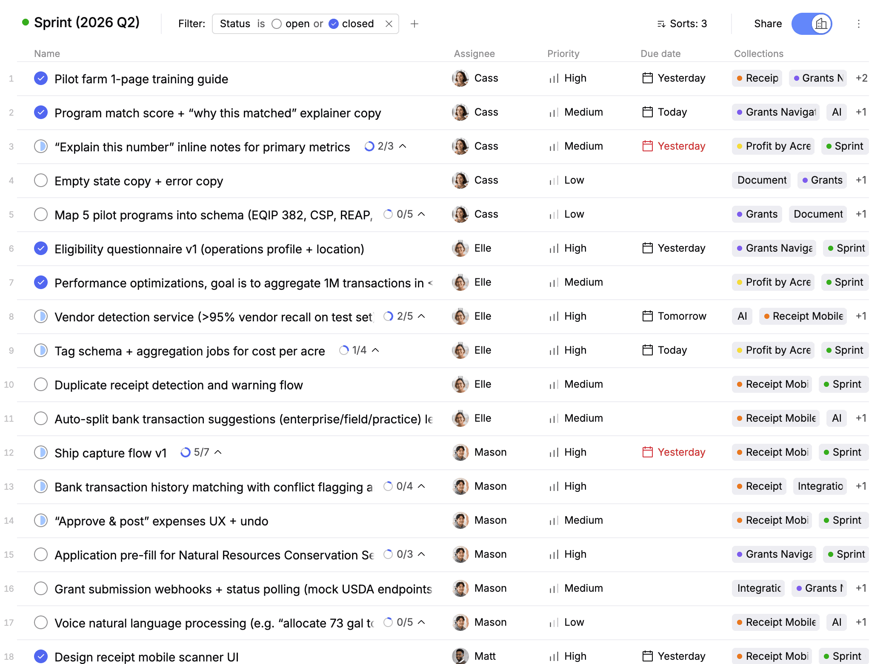Collapse subtasks of Tag schema aggregation jobs
This screenshot has height=664, width=886.
375,350
